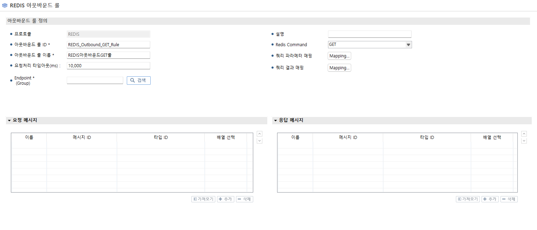Click the 요청처리 타임아웃 field showing 10,000
This screenshot has height=230, width=537.
(x=108, y=65)
